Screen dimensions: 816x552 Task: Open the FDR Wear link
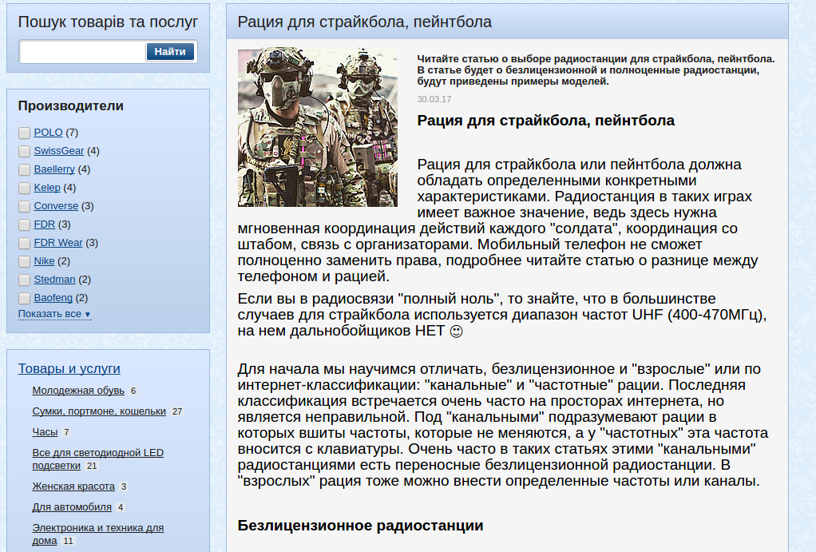pos(58,242)
